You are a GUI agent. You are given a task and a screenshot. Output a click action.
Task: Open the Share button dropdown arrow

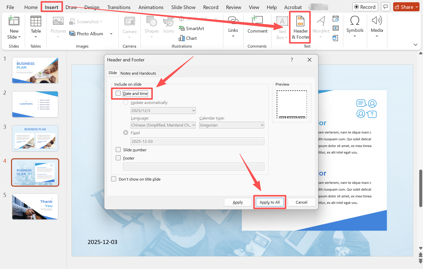point(417,7)
